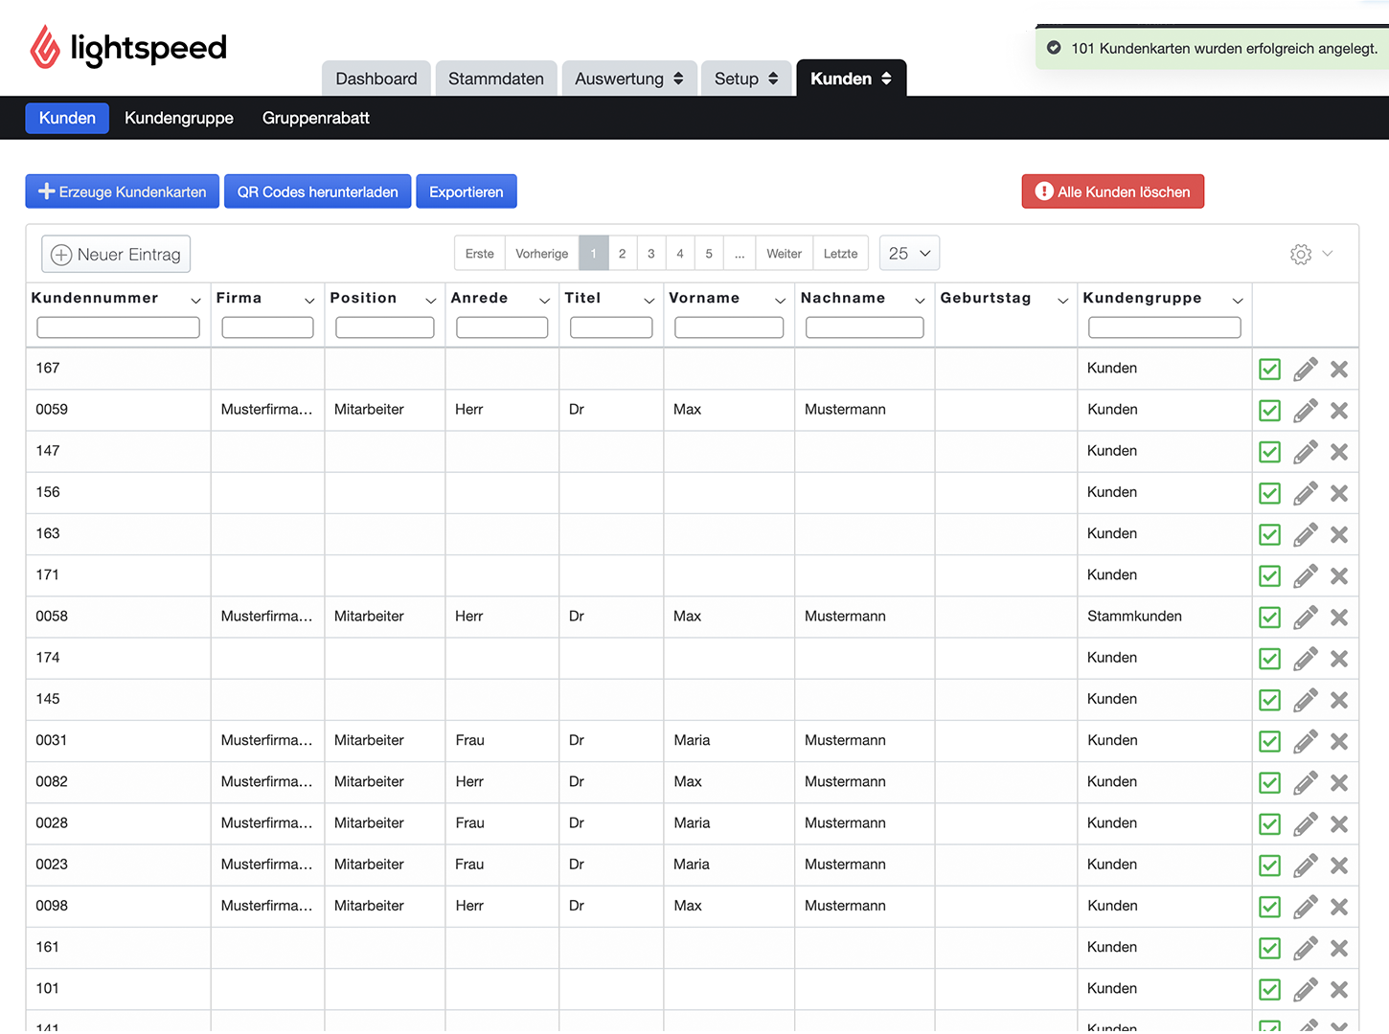
Task: Open Kundennummer column dropdown chevron
Action: point(195,301)
